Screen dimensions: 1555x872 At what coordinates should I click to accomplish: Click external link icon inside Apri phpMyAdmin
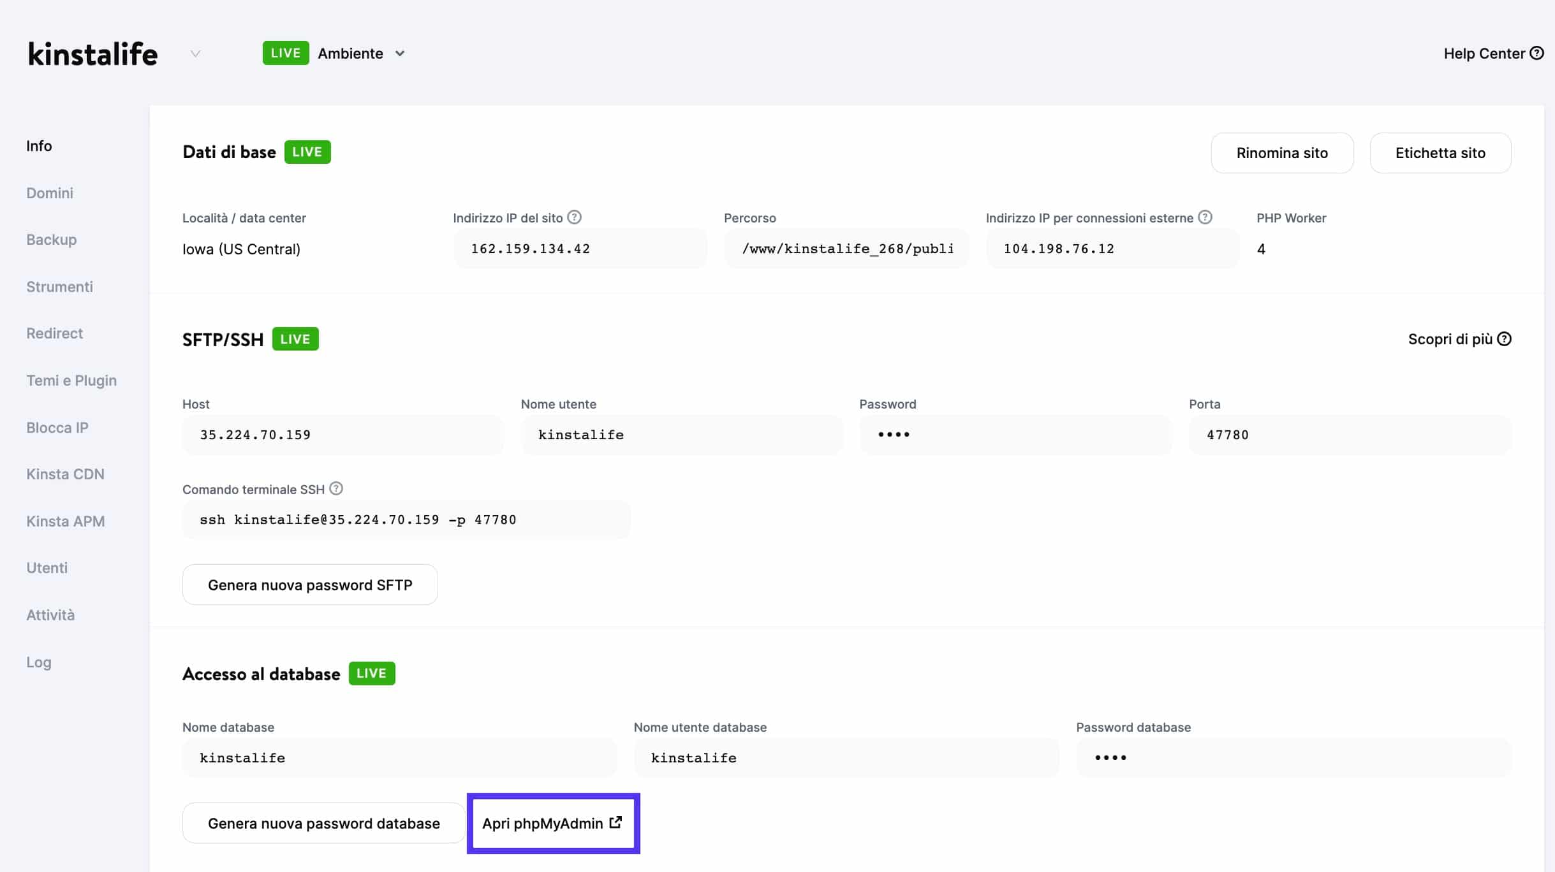tap(614, 822)
